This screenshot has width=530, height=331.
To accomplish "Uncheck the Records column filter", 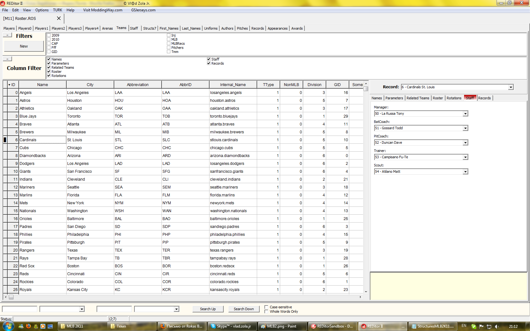I will click(x=209, y=63).
